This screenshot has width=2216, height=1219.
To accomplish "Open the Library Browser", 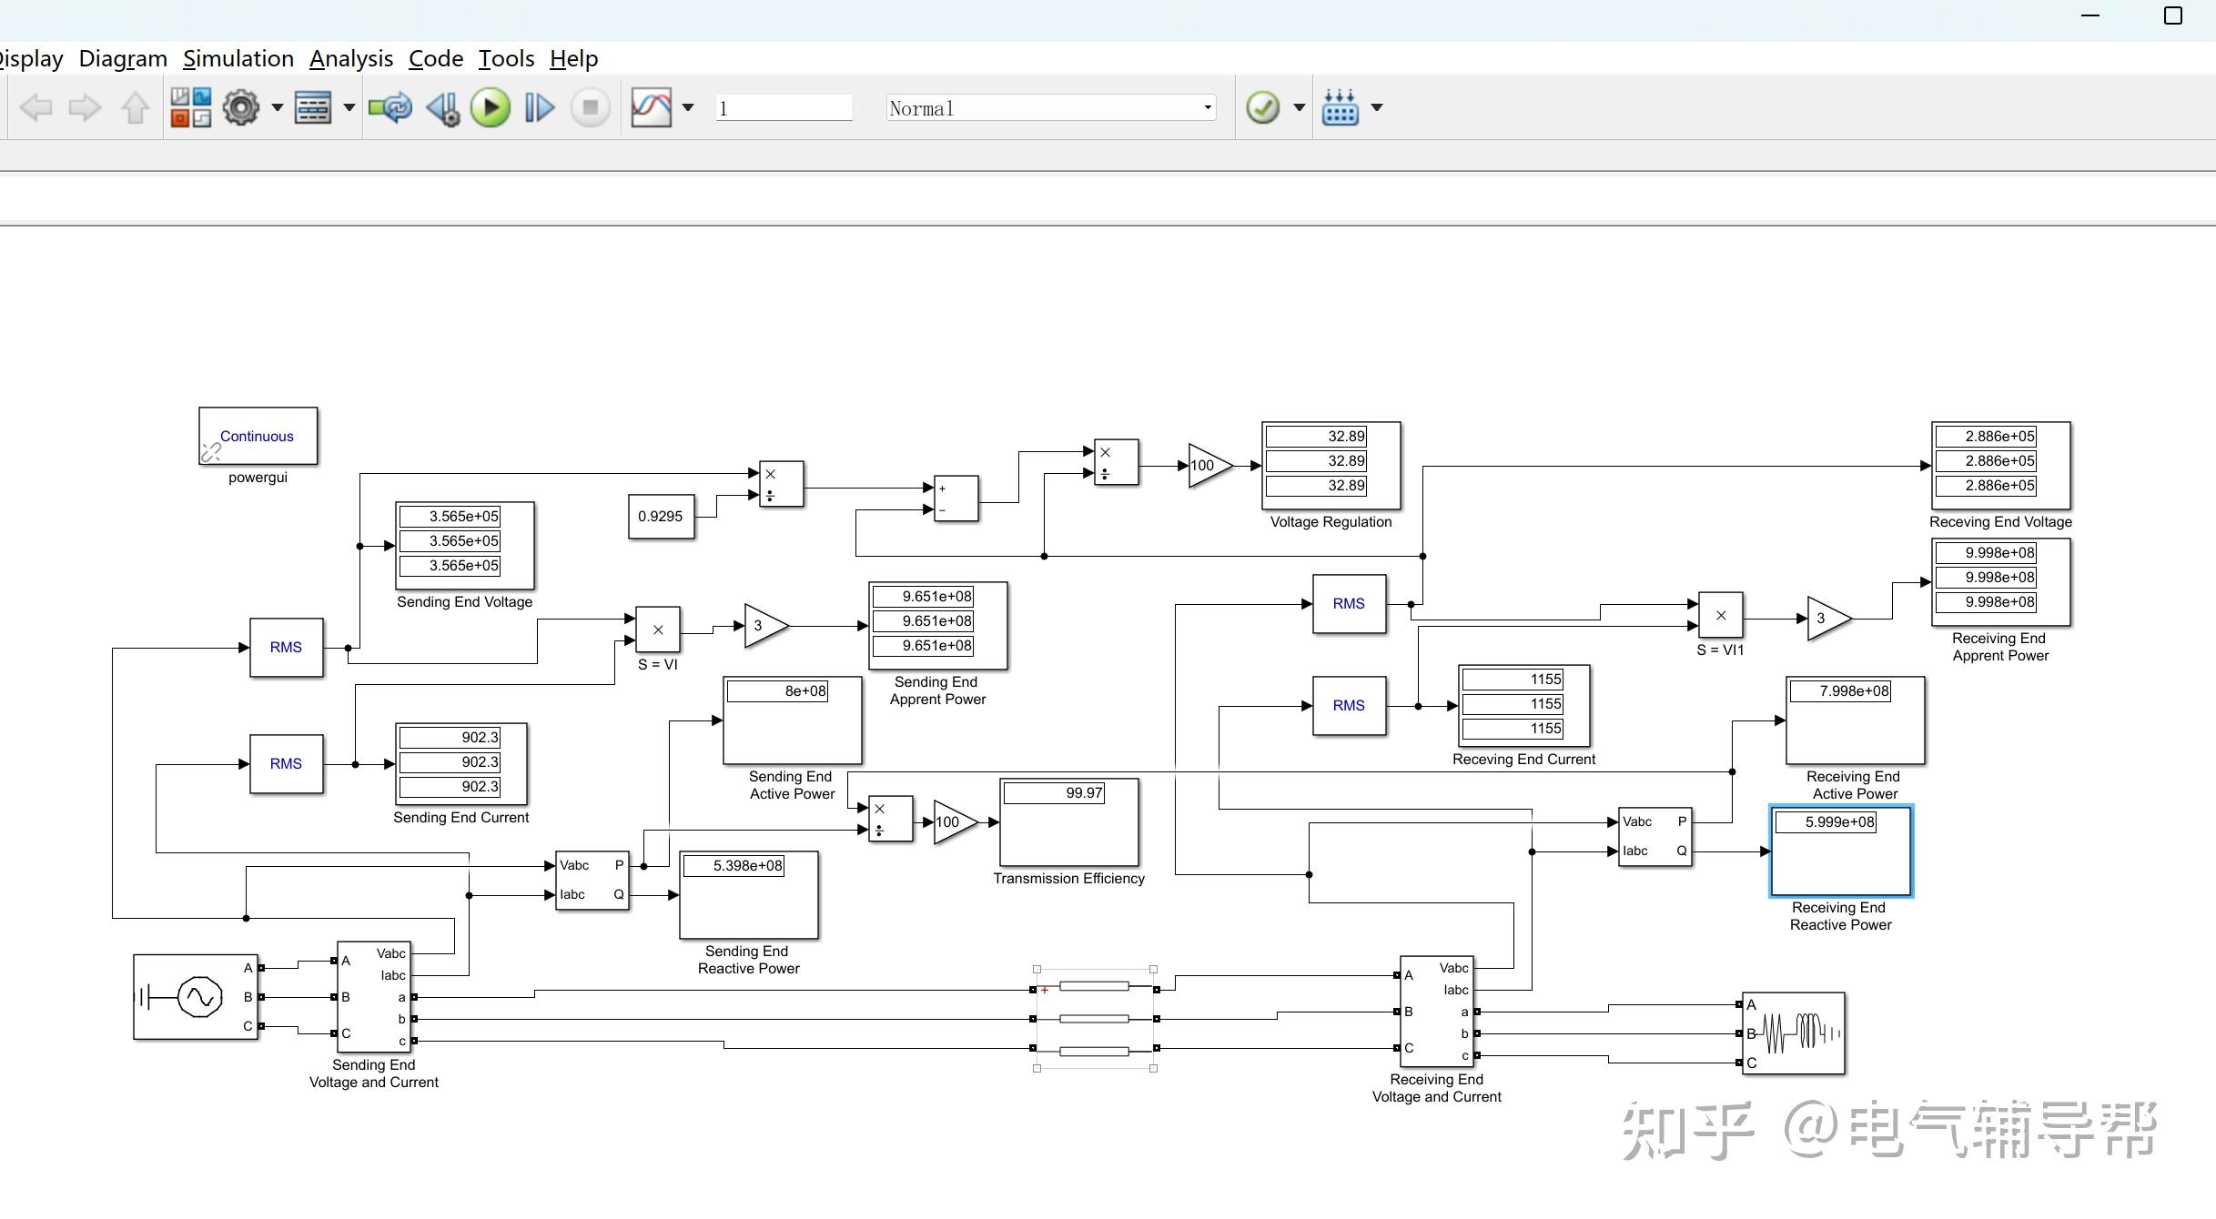I will [x=190, y=107].
